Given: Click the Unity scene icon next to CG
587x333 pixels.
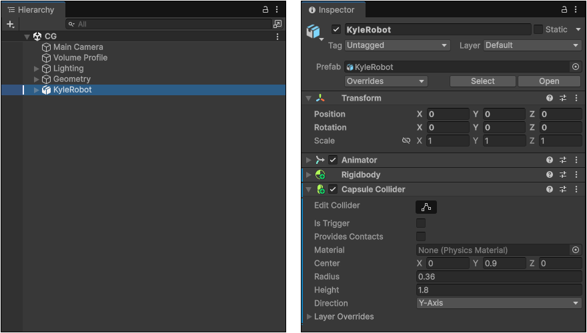Looking at the screenshot, I should pyautogui.click(x=37, y=36).
